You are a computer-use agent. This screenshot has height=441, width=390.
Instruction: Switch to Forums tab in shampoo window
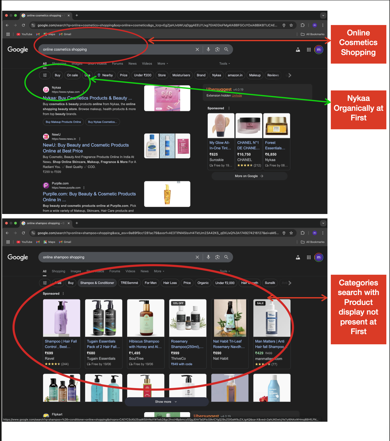click(115, 271)
